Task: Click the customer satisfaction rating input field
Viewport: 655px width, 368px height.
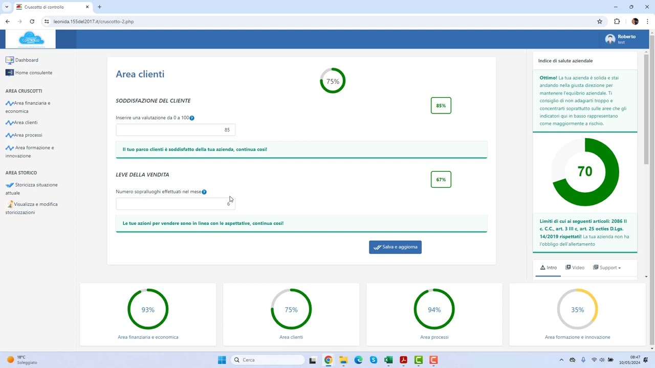Action: pyautogui.click(x=175, y=130)
